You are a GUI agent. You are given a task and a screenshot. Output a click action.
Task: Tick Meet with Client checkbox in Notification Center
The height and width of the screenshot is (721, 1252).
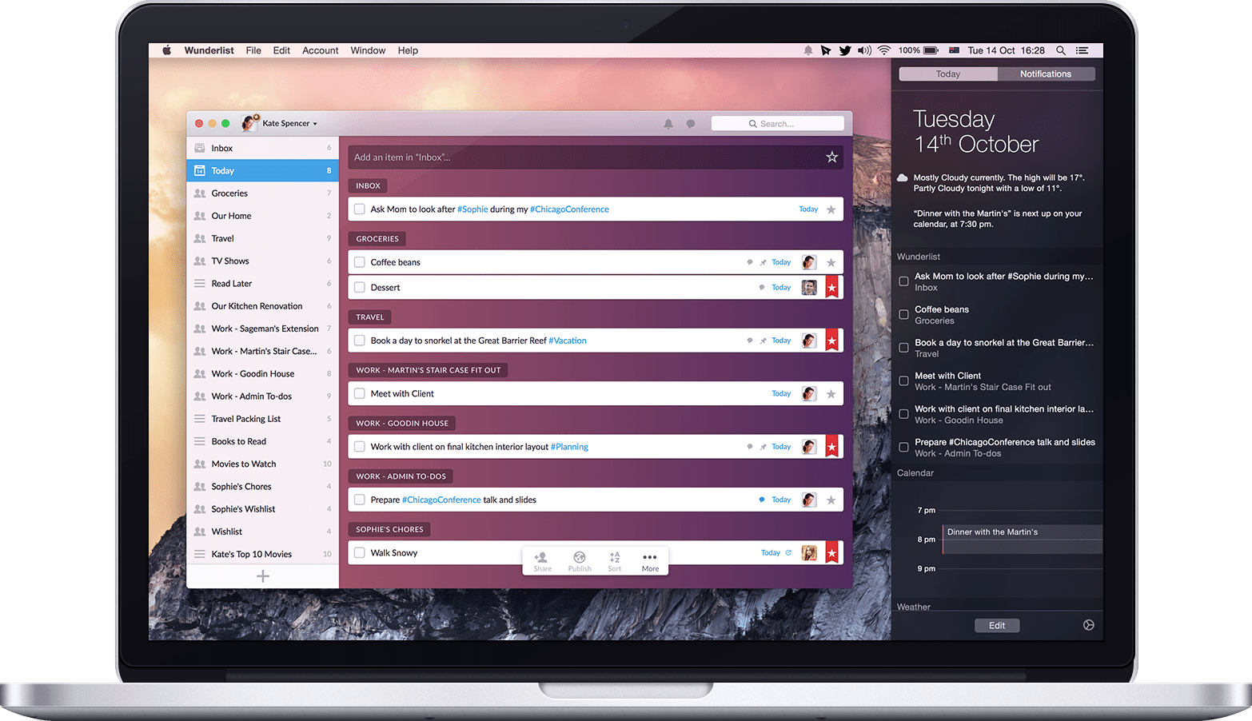[903, 381]
